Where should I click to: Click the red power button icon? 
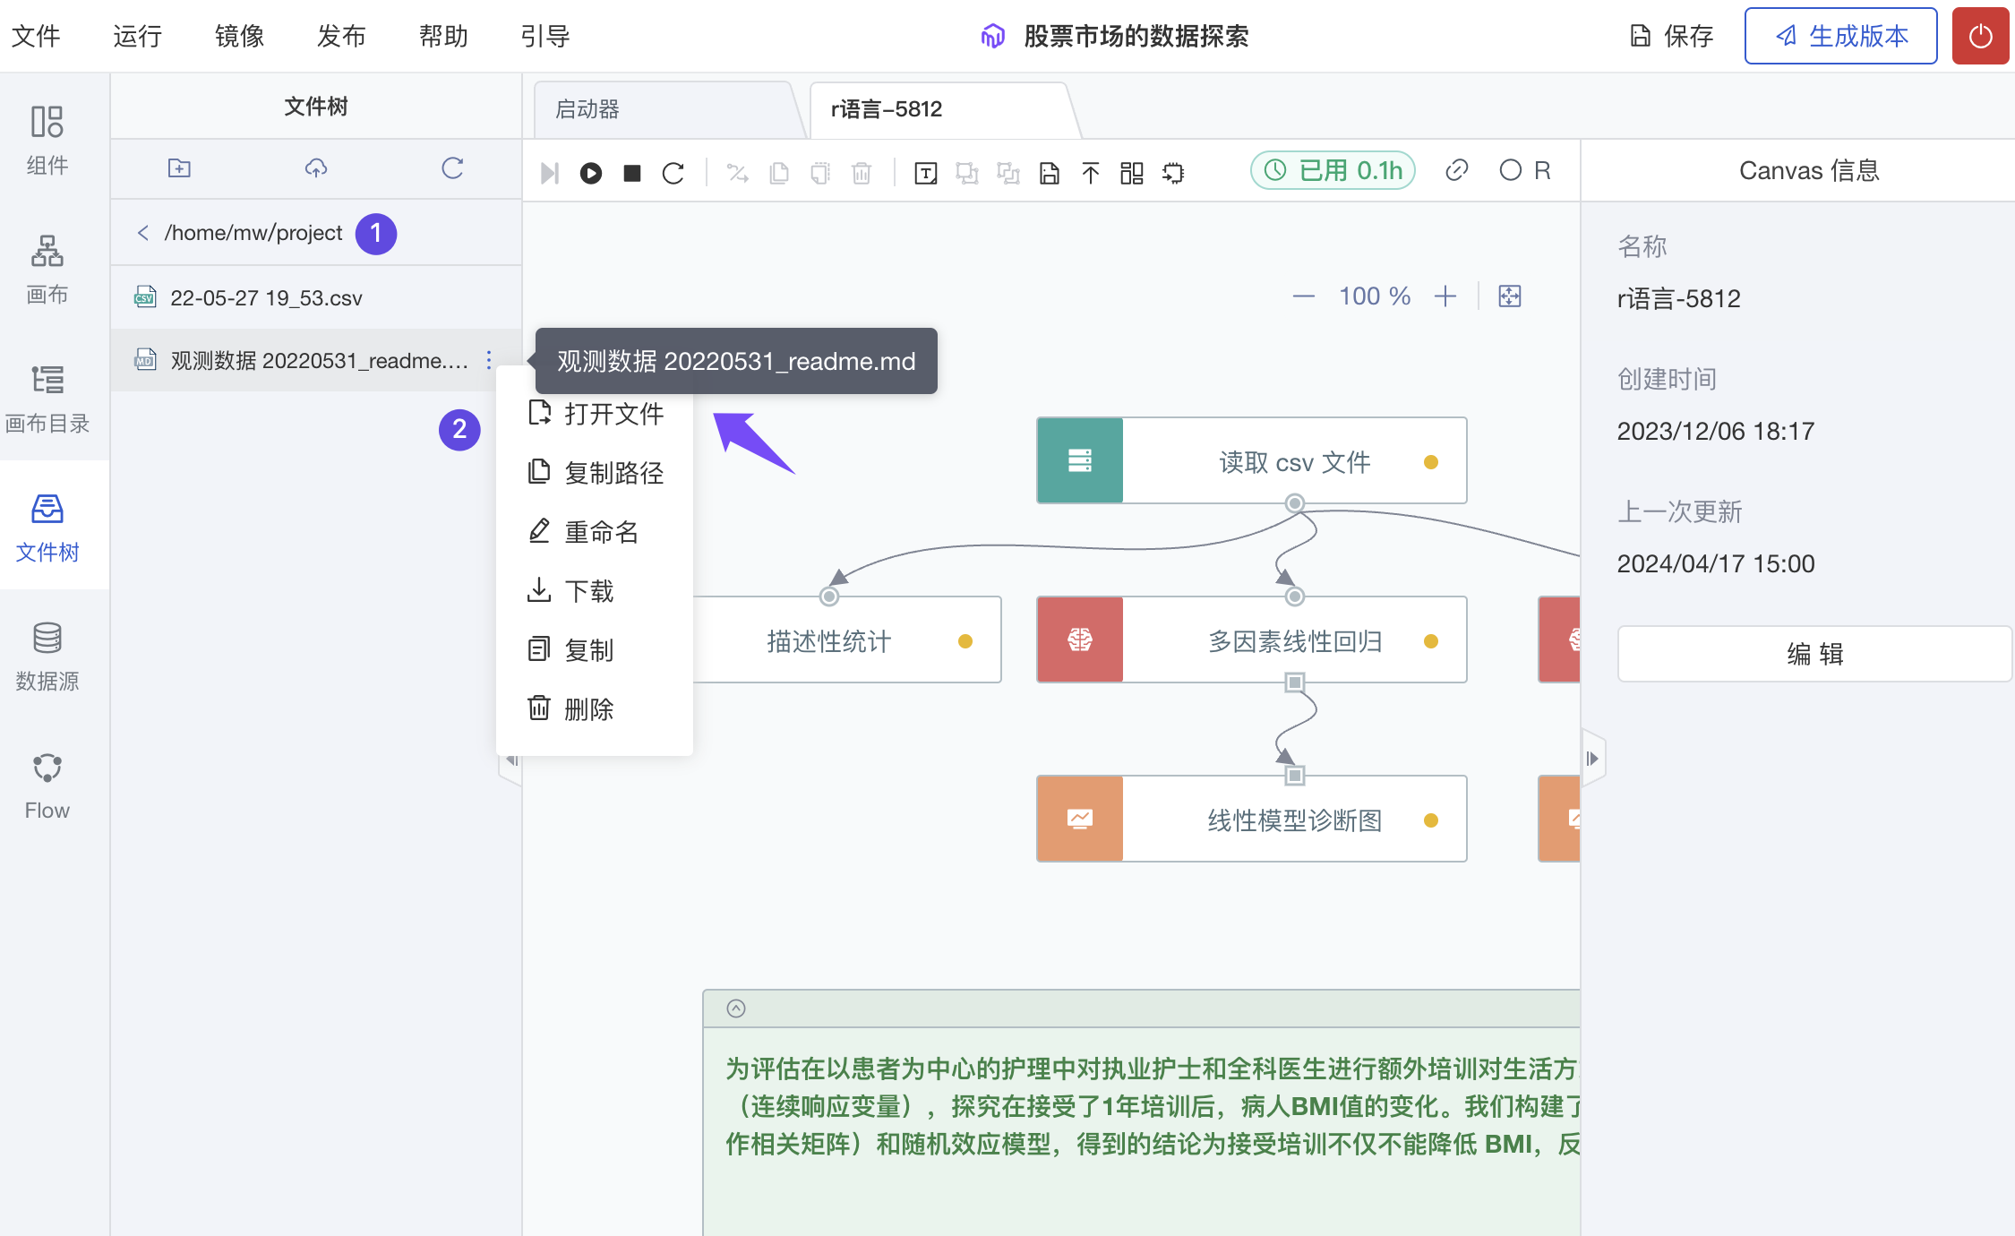[x=1980, y=36]
